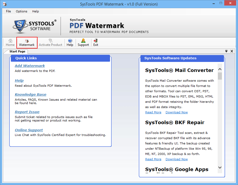The height and width of the screenshot is (185, 238).
Task: Click 'PERFECT TOOL TO WATERMARK PDF DOCUMENTS' tagline
Action: (x=109, y=32)
